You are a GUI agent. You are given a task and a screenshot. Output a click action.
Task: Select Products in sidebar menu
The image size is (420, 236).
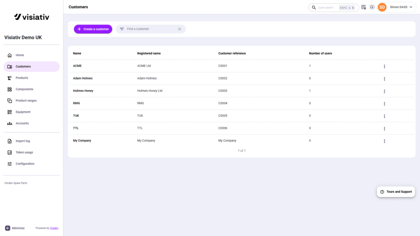(32, 78)
